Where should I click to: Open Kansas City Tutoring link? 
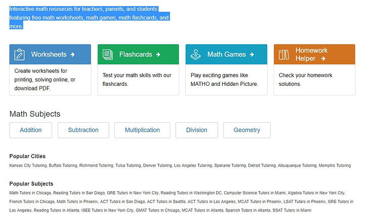click(28, 166)
